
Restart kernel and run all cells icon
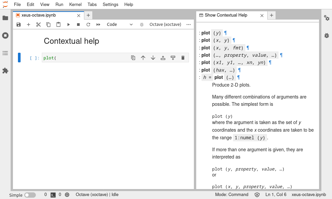point(98,25)
